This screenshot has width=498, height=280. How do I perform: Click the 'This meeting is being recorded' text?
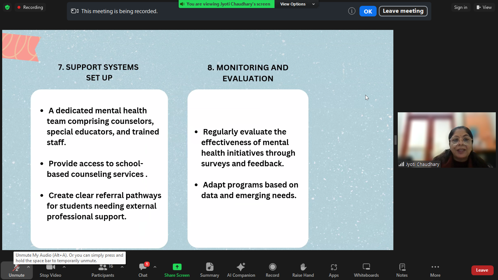coord(119,11)
